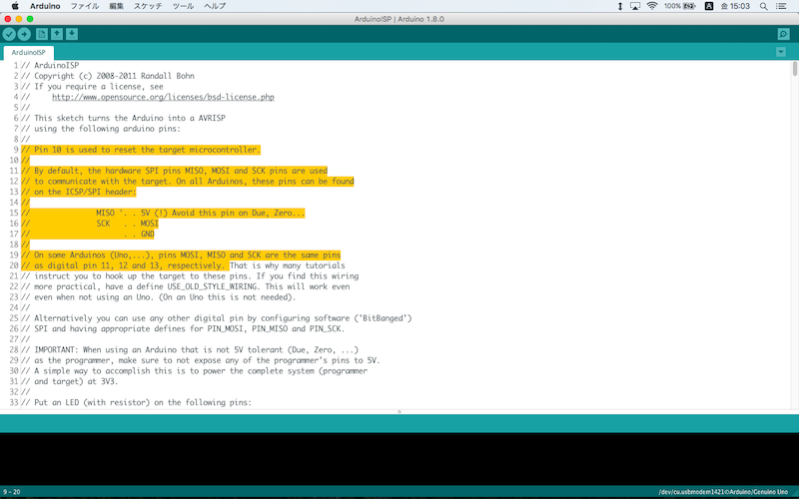Image resolution: width=799 pixels, height=499 pixels.
Task: Click the Wi-Fi status icon
Action: point(652,6)
